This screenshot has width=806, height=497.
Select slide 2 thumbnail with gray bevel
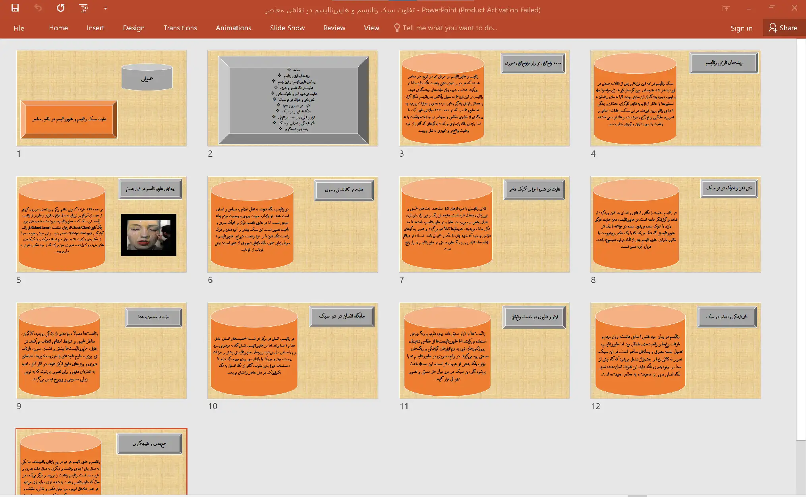point(293,98)
